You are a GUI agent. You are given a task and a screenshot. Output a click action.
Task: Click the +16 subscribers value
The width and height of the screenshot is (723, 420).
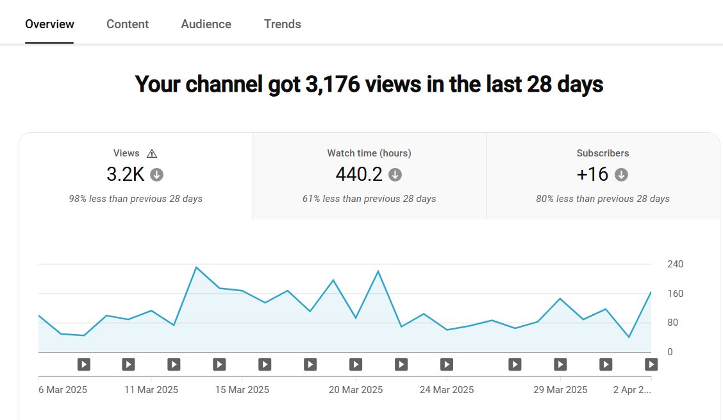click(592, 174)
